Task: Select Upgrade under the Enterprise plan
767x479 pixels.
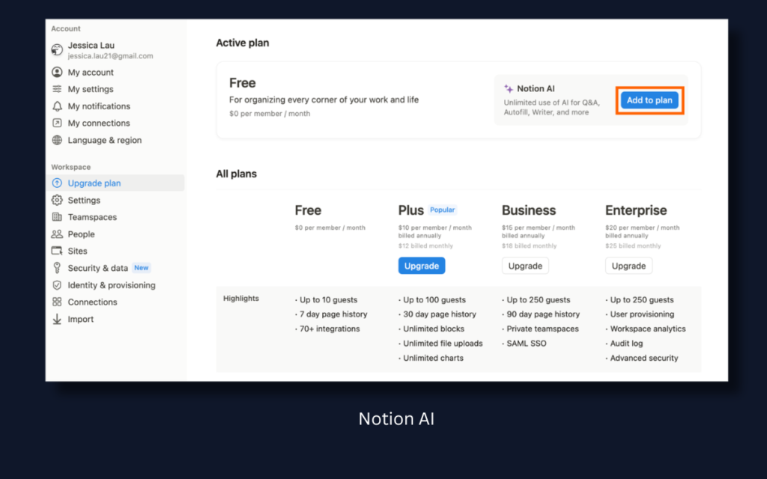Action: coord(628,265)
